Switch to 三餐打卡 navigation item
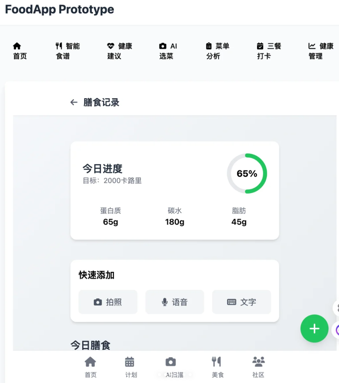This screenshot has height=383, width=339. [x=269, y=51]
